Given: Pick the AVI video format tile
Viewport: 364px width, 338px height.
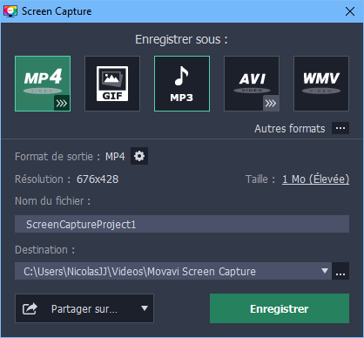Looking at the screenshot, I should (x=252, y=84).
